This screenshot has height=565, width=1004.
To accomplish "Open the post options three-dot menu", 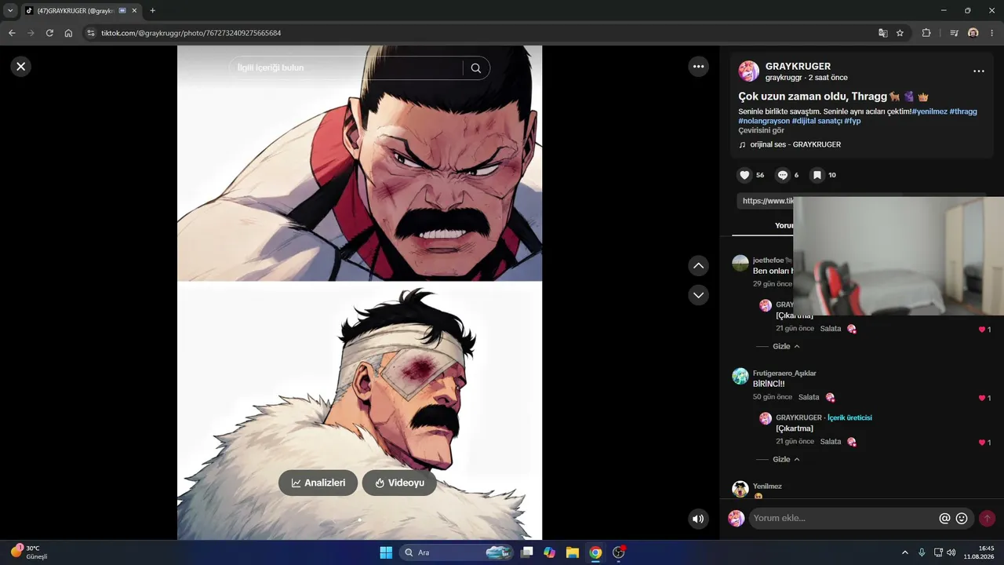I will pyautogui.click(x=979, y=71).
